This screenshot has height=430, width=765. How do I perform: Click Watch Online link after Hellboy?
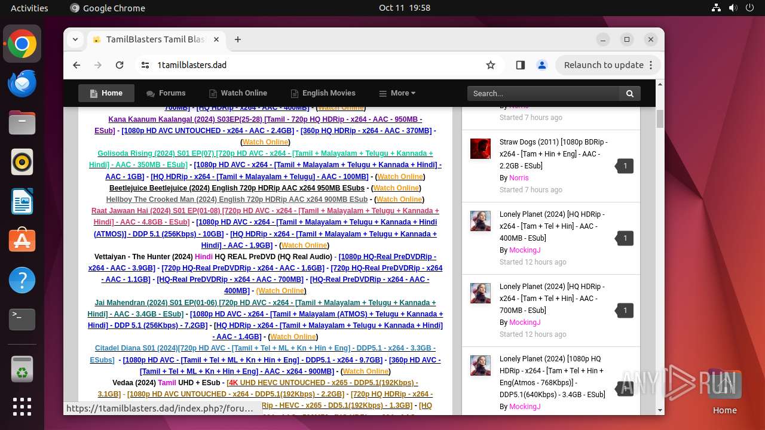click(x=399, y=199)
